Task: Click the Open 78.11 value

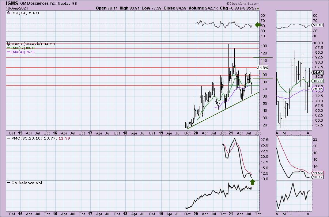Action: 107,8
